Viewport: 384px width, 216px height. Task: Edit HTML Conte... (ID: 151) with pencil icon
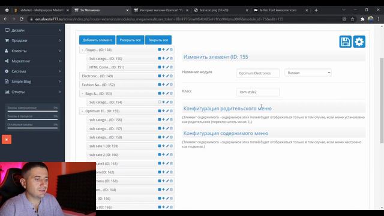(167, 67)
